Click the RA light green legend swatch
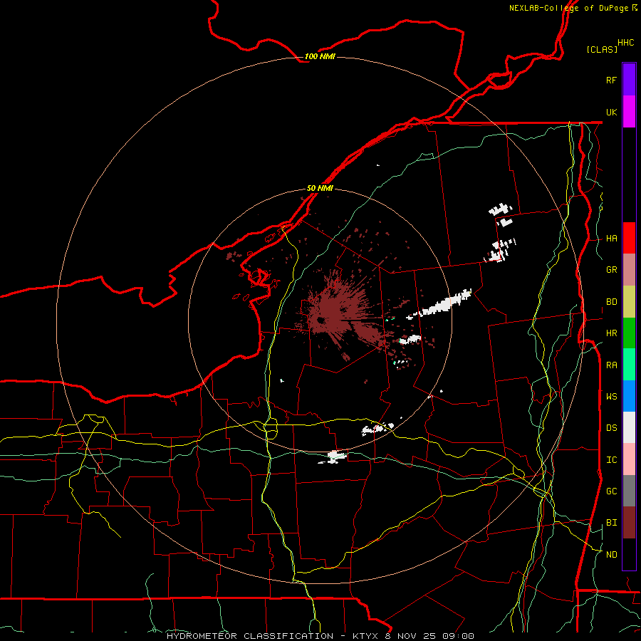641x641 pixels. (x=629, y=365)
